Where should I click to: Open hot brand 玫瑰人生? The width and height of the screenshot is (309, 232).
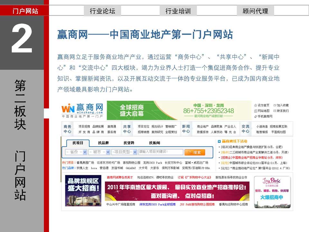[82, 168]
